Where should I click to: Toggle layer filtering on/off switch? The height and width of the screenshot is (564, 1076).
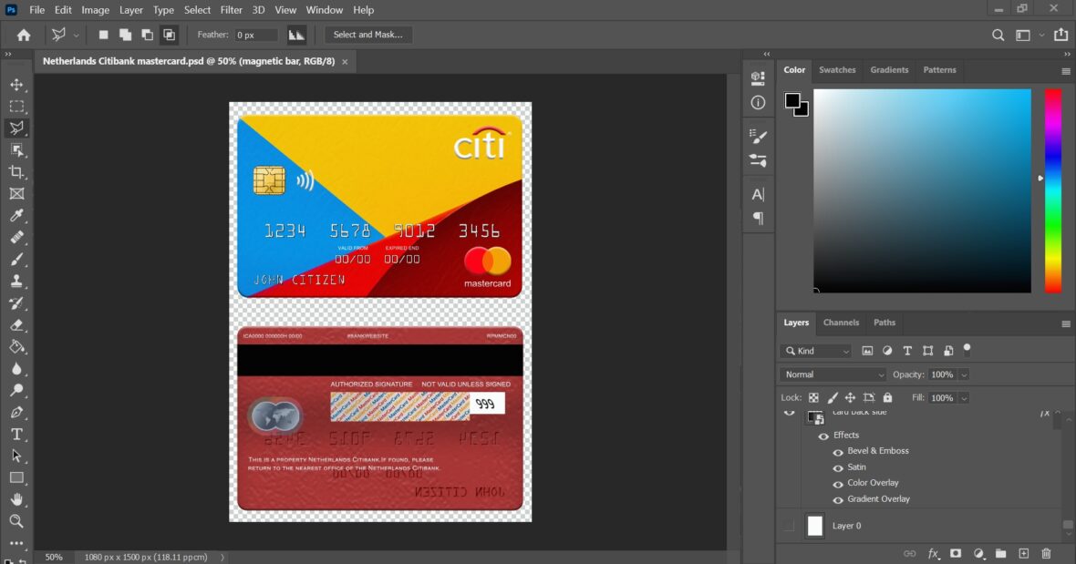pyautogui.click(x=967, y=349)
